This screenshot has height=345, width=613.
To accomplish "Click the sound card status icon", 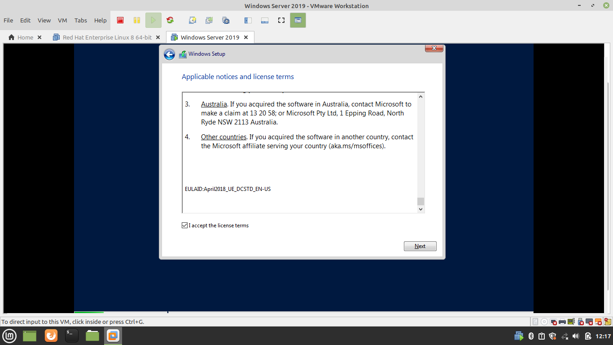I will [571, 322].
